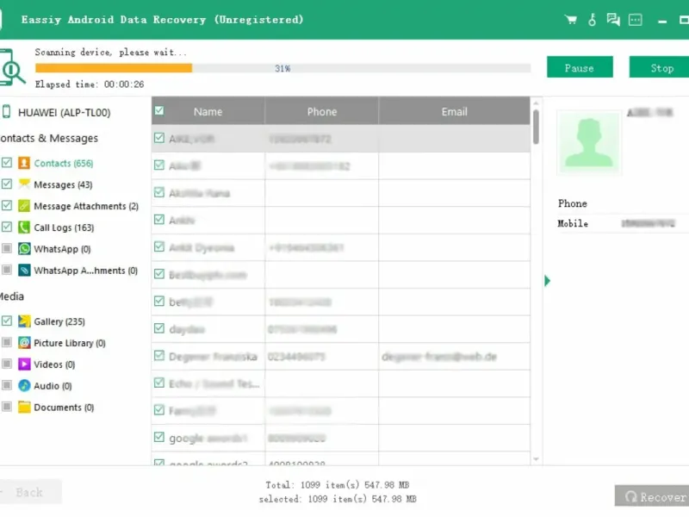
Task: Click the Documents folder icon
Action: 24,407
